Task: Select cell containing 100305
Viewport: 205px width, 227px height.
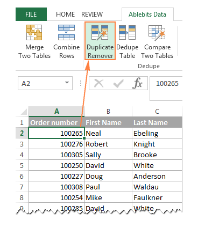Action: pyautogui.click(x=56, y=155)
